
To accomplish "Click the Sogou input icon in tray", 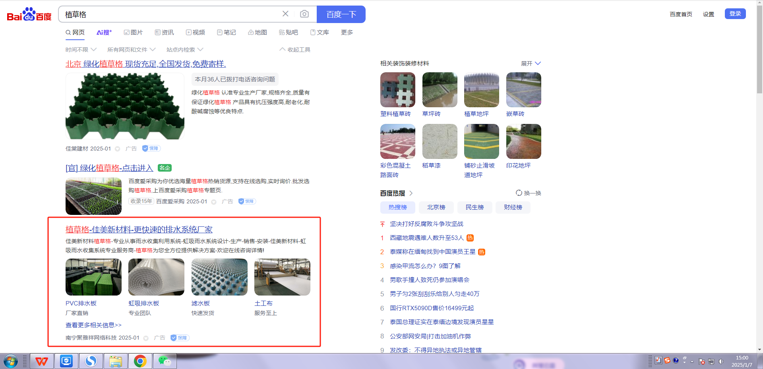I will [x=667, y=360].
